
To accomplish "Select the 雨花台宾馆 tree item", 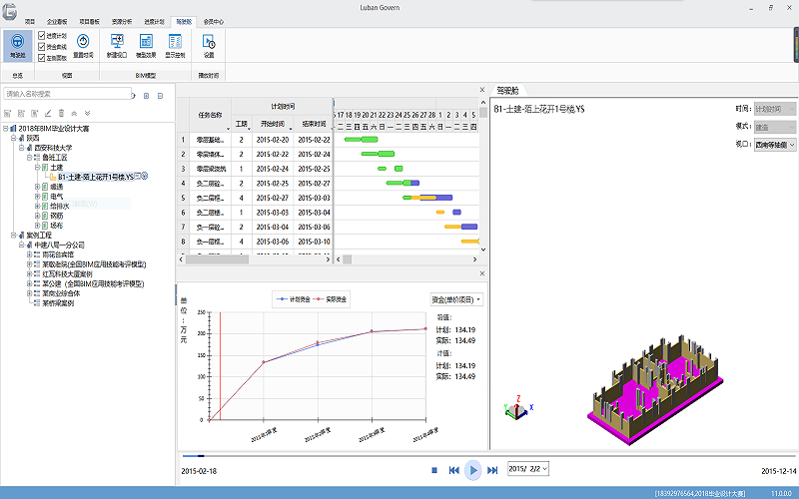I will 58,254.
